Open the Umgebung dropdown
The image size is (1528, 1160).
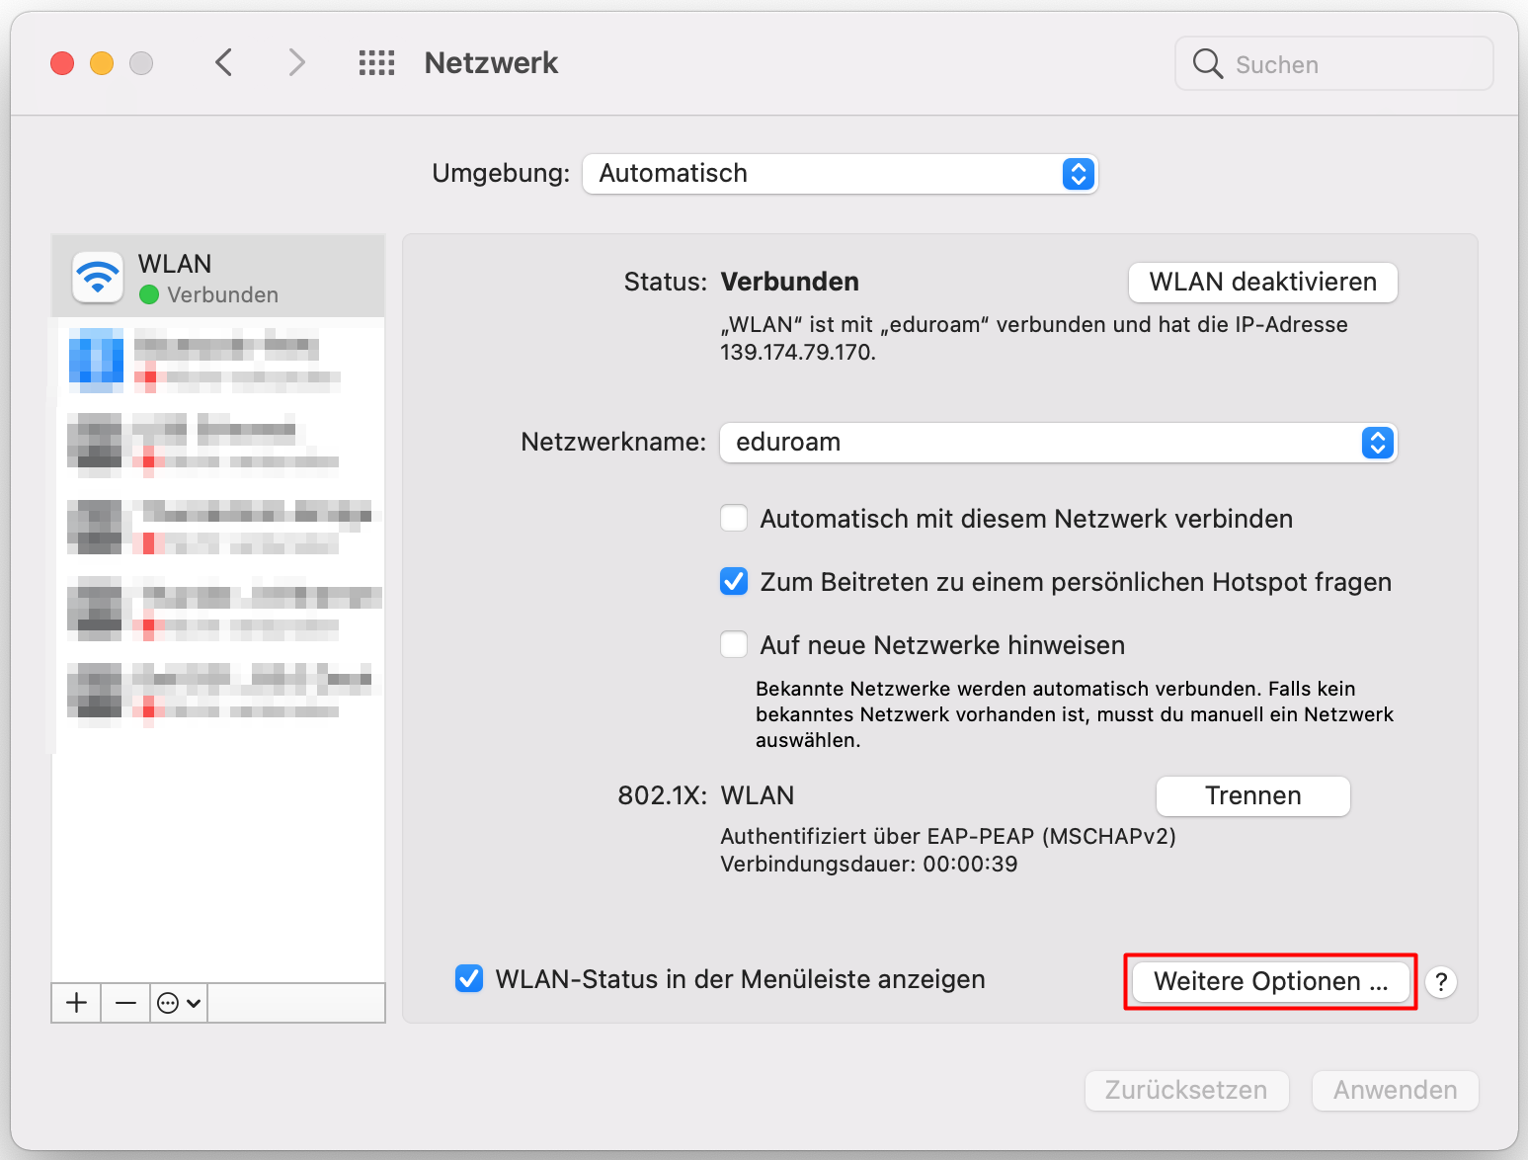840,174
